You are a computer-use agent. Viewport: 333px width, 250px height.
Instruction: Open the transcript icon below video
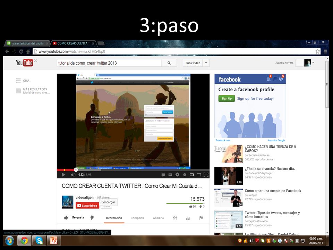click(174, 218)
